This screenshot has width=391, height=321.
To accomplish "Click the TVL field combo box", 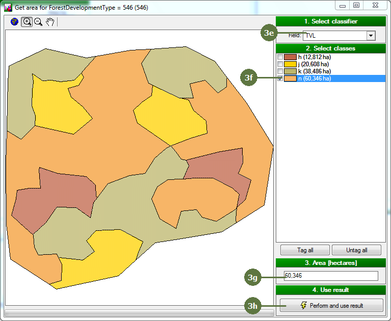I will pos(334,36).
